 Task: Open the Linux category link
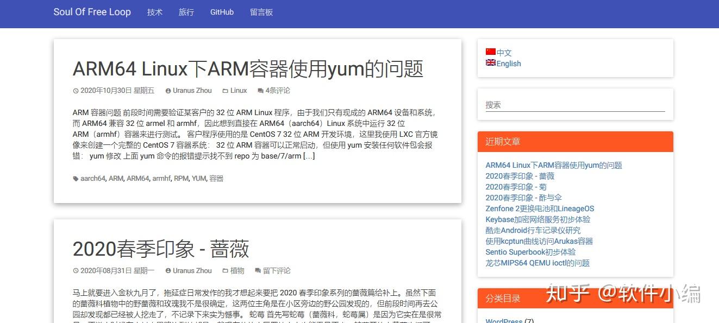tap(239, 91)
